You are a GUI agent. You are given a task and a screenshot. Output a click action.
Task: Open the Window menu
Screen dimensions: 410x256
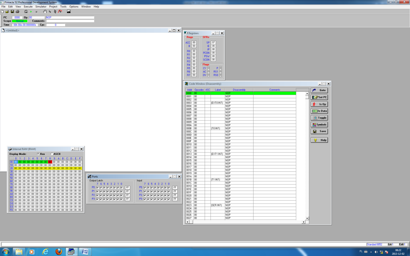coord(86,7)
